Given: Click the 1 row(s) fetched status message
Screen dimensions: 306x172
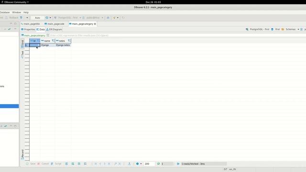Looking at the screenshot, I should [x=193, y=163].
